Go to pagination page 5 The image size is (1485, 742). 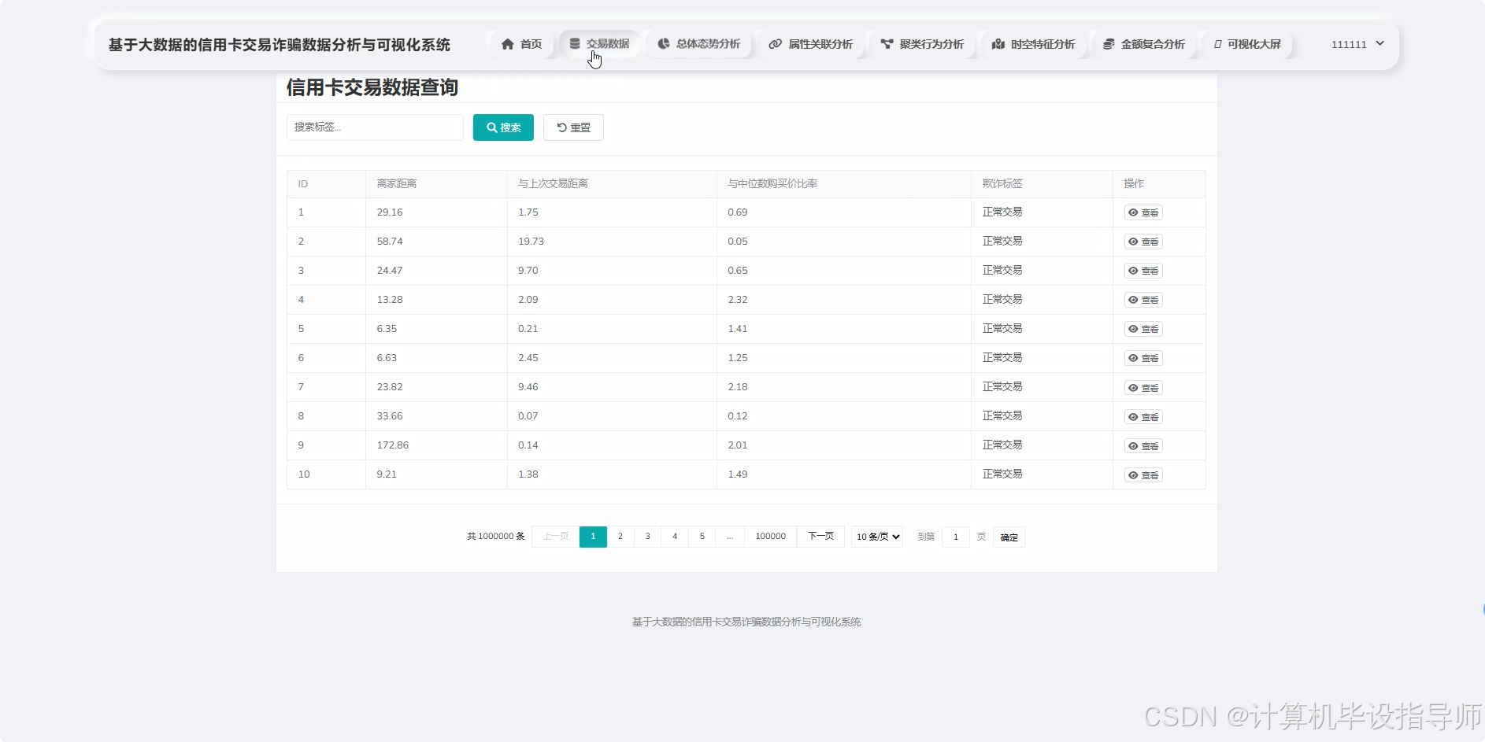click(702, 537)
